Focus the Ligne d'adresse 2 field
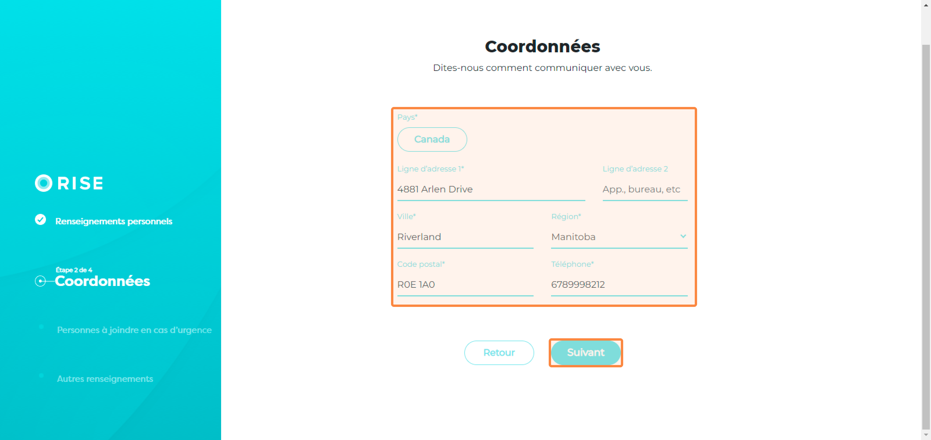The width and height of the screenshot is (931, 440). (x=645, y=189)
